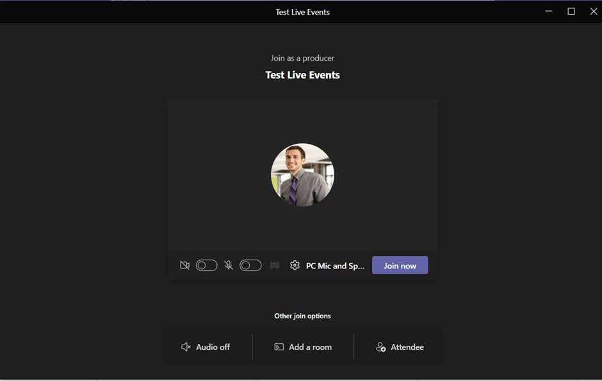Click the Join as a producer text
This screenshot has height=381, width=602.
pos(302,58)
